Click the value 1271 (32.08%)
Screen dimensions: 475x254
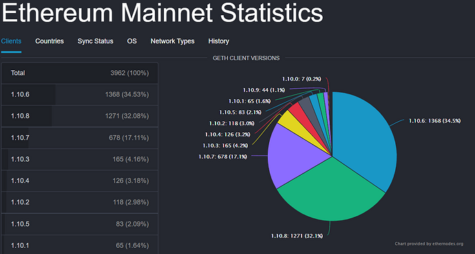(x=127, y=116)
